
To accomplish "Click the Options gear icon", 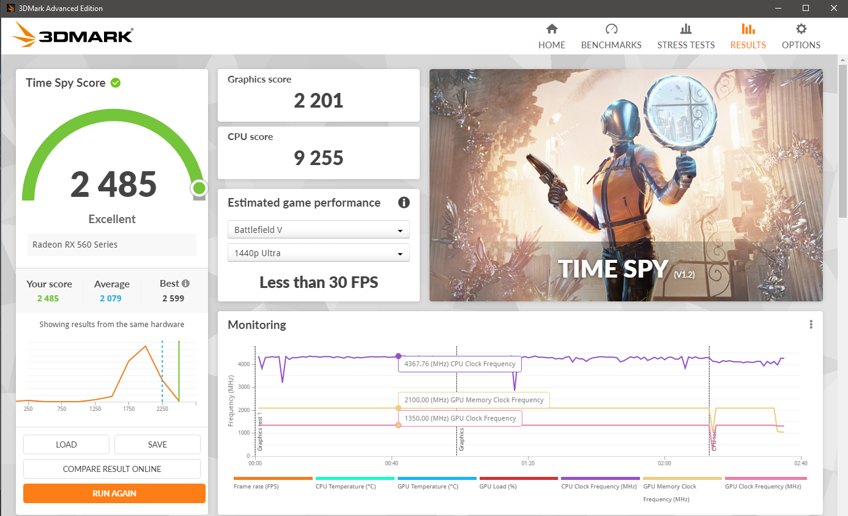I will pyautogui.click(x=801, y=29).
